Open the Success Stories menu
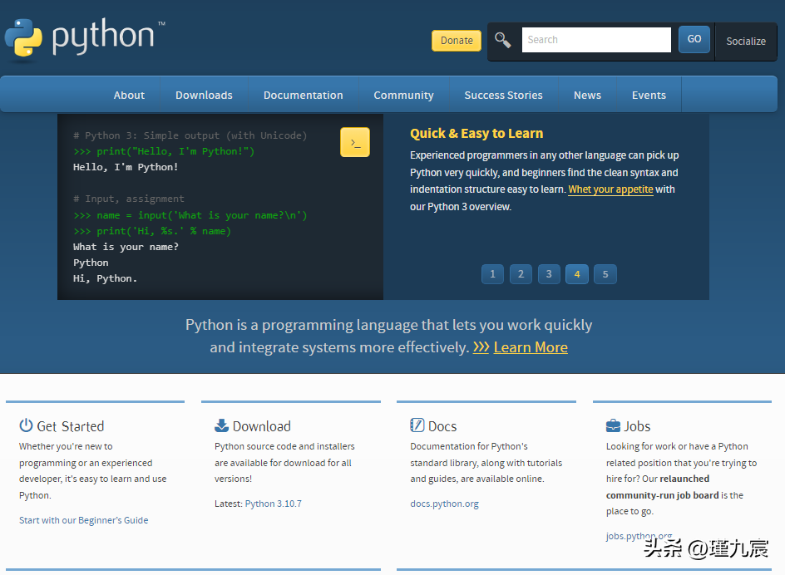Screen dimensions: 785x575 coord(503,95)
